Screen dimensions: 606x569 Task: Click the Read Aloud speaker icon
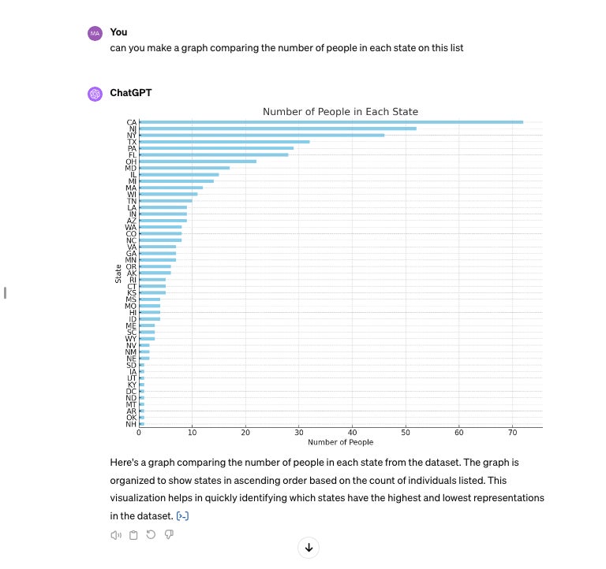click(x=116, y=535)
